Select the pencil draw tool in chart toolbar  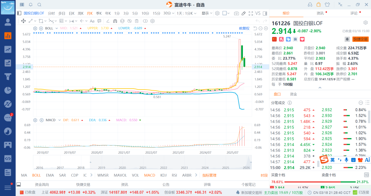tap(244, 13)
